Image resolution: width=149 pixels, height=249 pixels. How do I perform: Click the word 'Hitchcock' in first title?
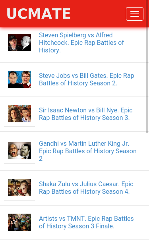tap(53, 43)
